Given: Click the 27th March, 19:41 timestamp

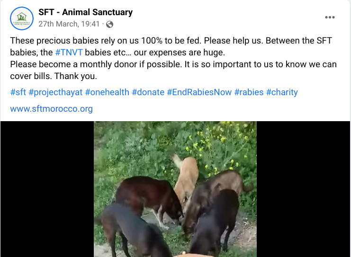Looking at the screenshot, I should pos(69,24).
